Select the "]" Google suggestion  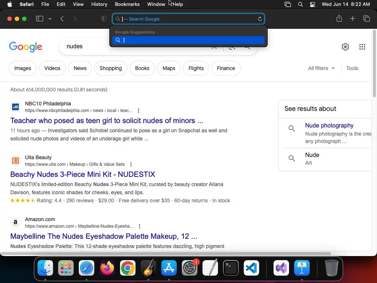(x=188, y=40)
